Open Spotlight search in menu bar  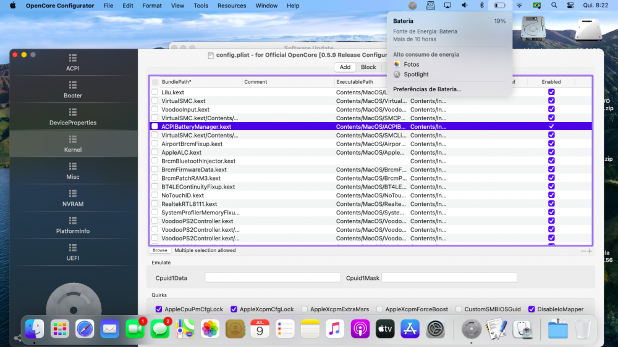point(554,6)
